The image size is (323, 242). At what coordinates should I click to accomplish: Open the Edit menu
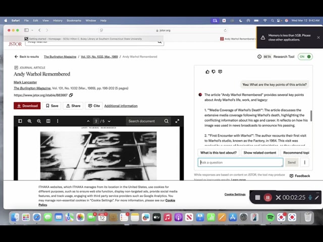pos(35,21)
